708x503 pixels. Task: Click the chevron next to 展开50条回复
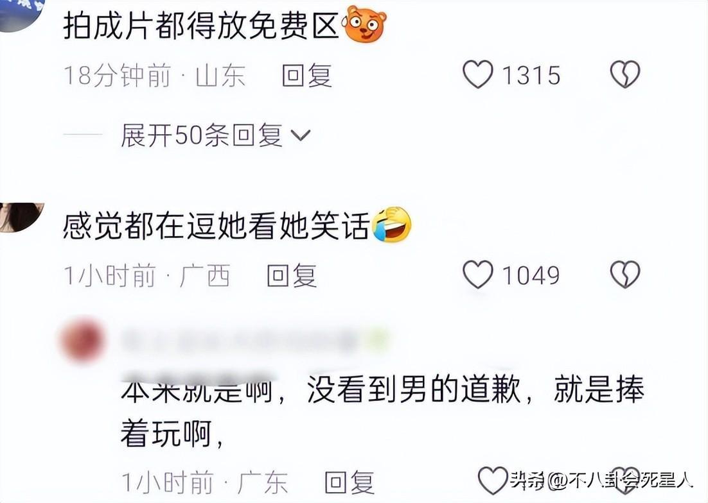[300, 135]
